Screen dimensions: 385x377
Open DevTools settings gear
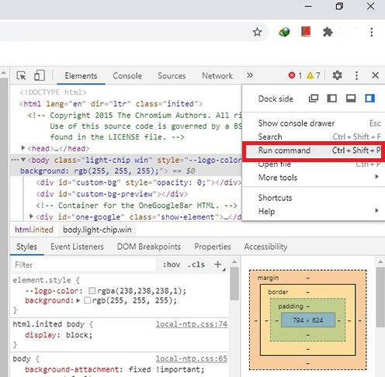pos(337,75)
